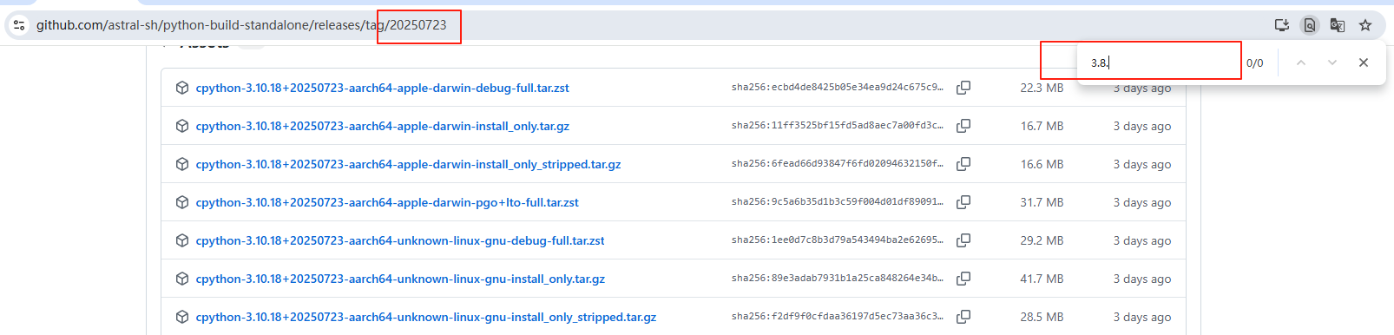Screen dimensions: 1394x335
Task: Copy sha256 for apple-darwin-install_only_stripped asset
Action: click(x=963, y=164)
